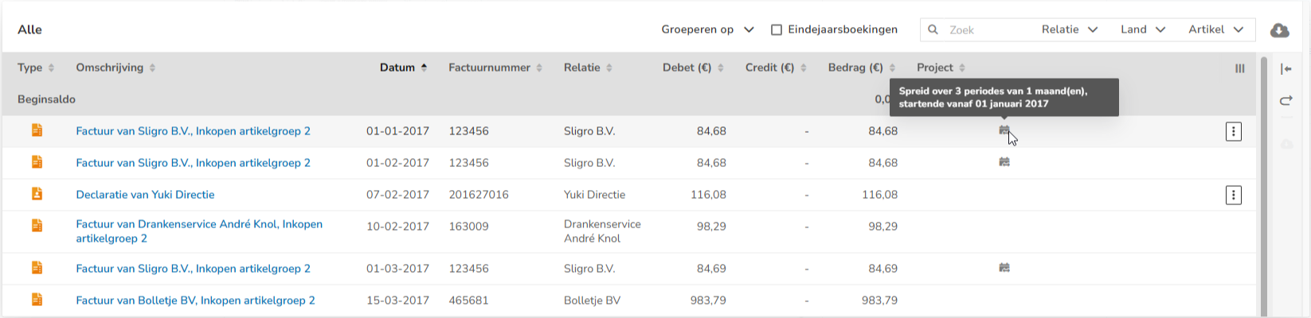Expand the Groeperen op dropdown
This screenshot has height=318, width=1311.
point(707,29)
